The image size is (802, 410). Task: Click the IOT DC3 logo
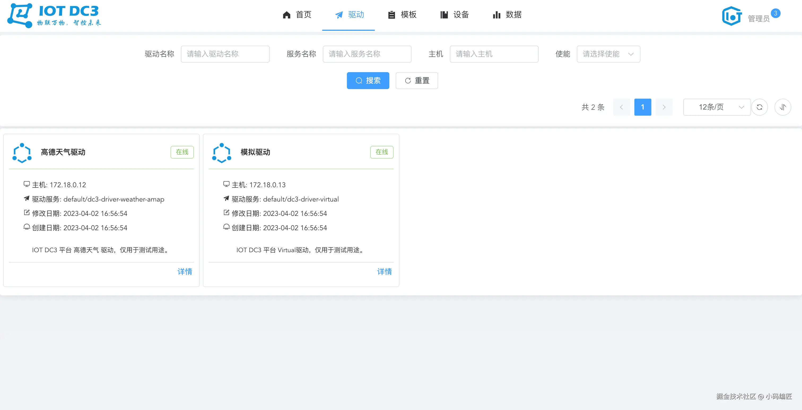click(x=54, y=15)
